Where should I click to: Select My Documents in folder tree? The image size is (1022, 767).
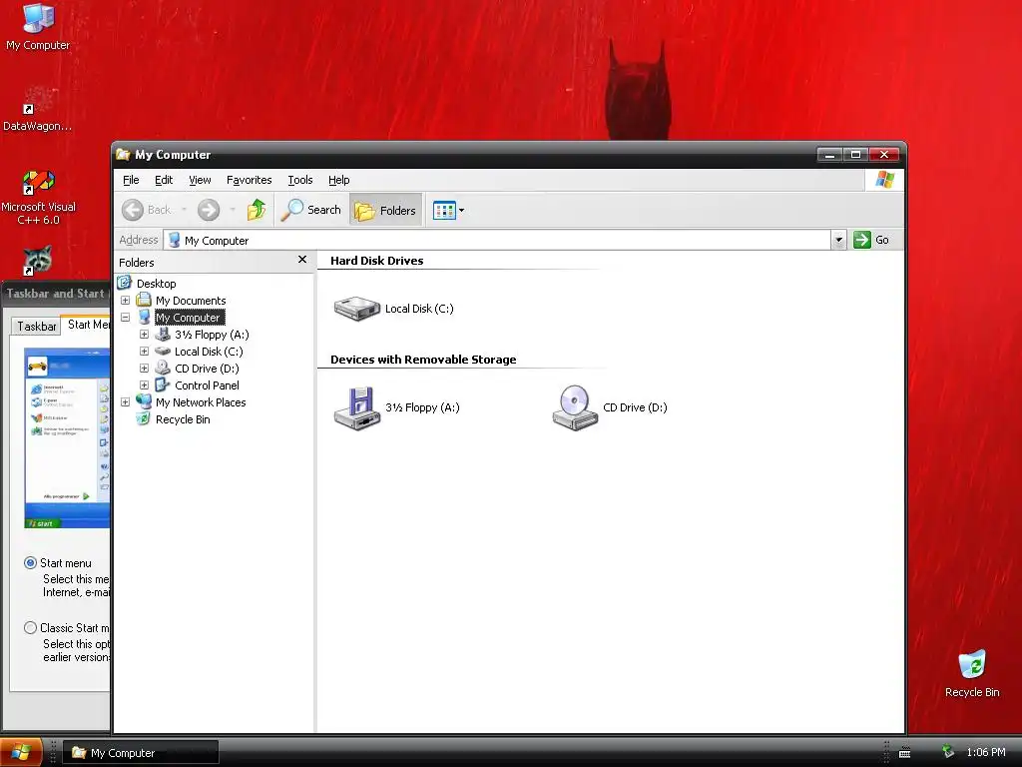[x=191, y=301]
